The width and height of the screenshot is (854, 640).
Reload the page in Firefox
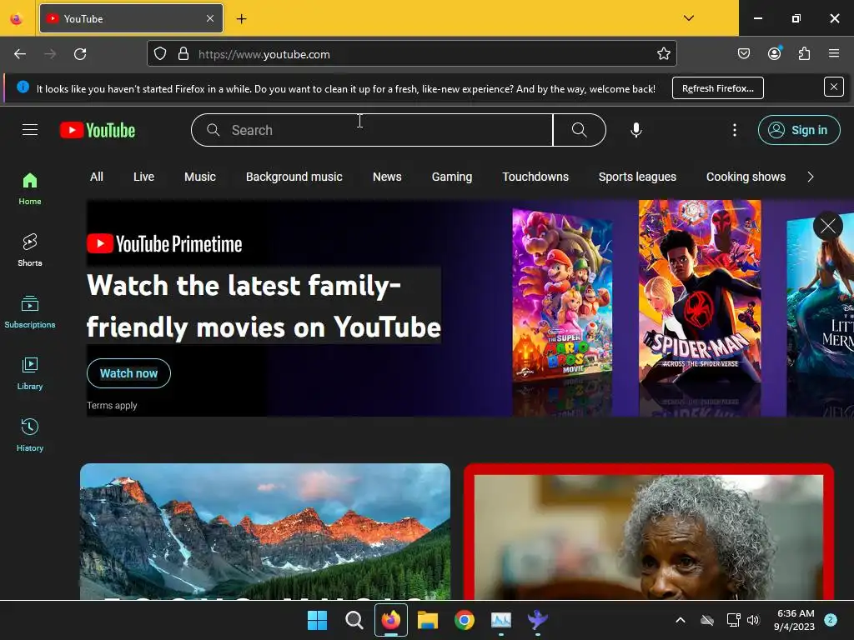click(80, 54)
